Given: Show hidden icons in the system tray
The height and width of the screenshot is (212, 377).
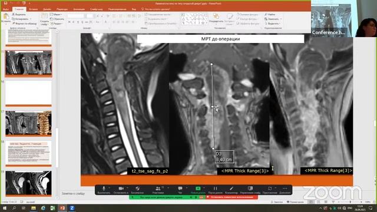Looking at the screenshot, I should (320, 208).
